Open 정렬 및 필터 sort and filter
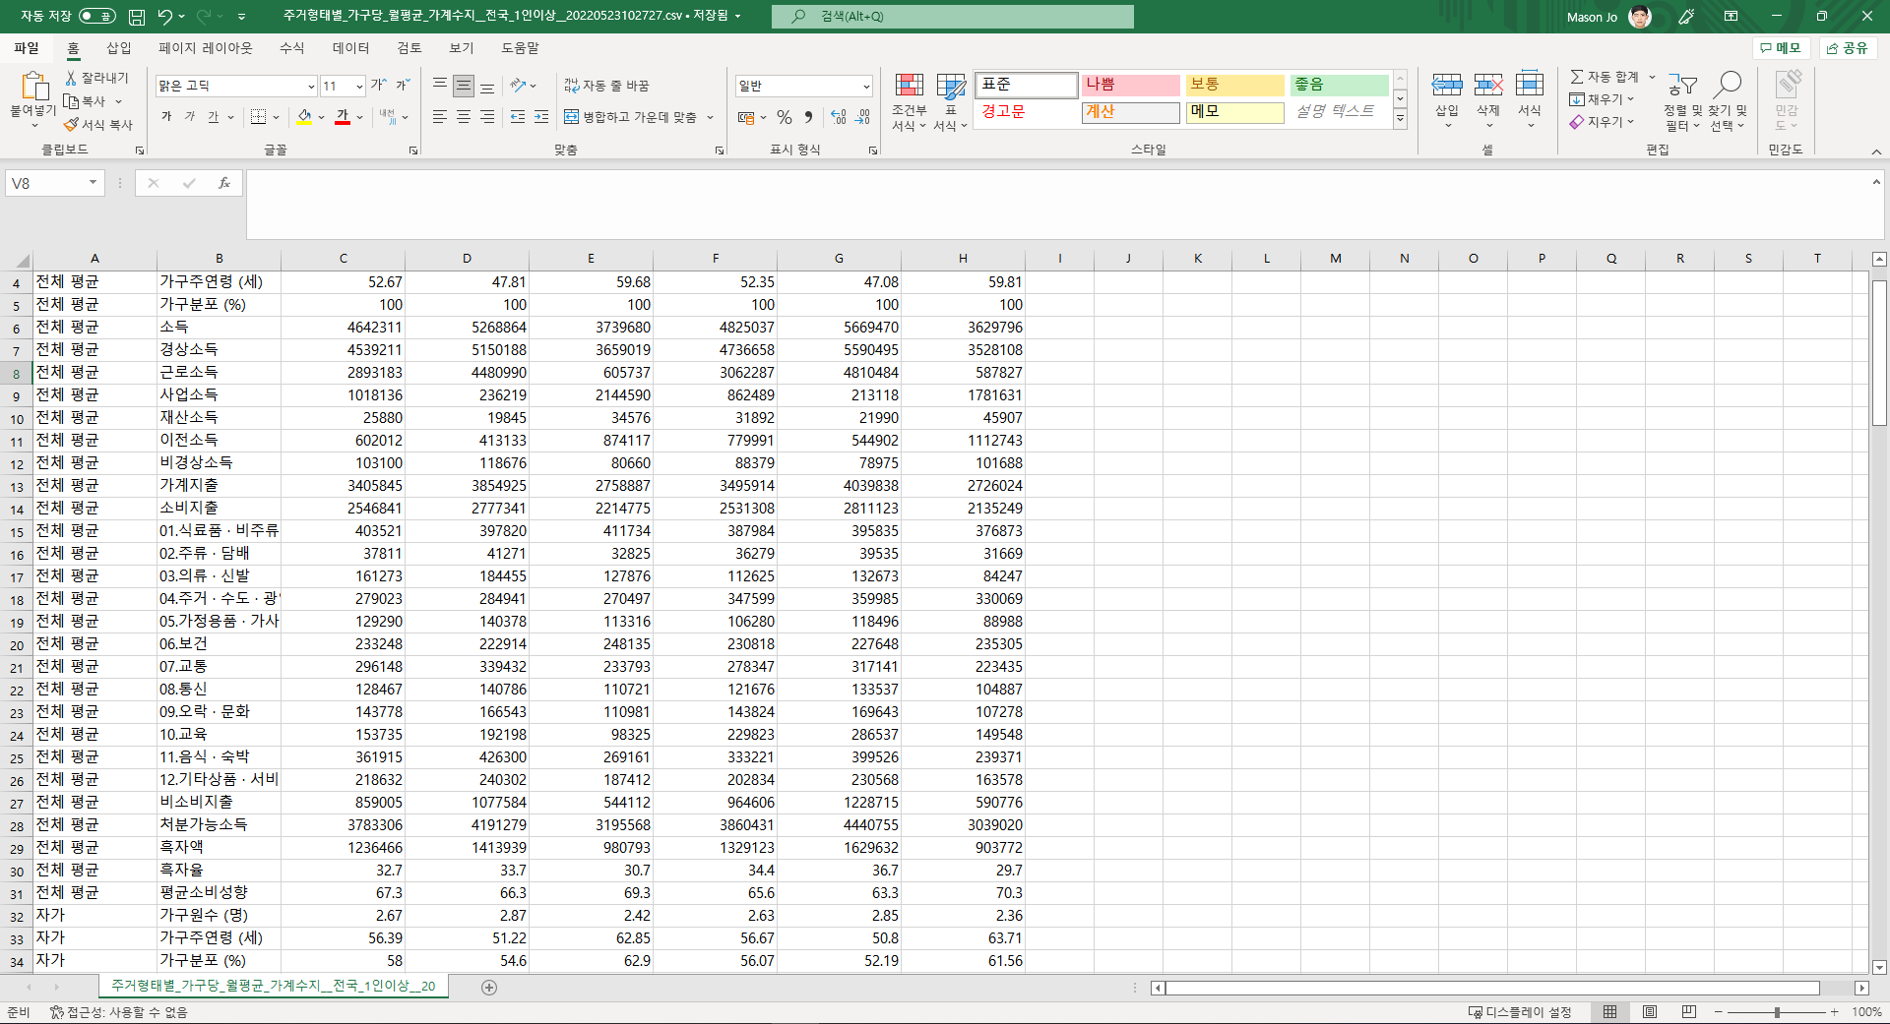1890x1024 pixels. point(1682,101)
